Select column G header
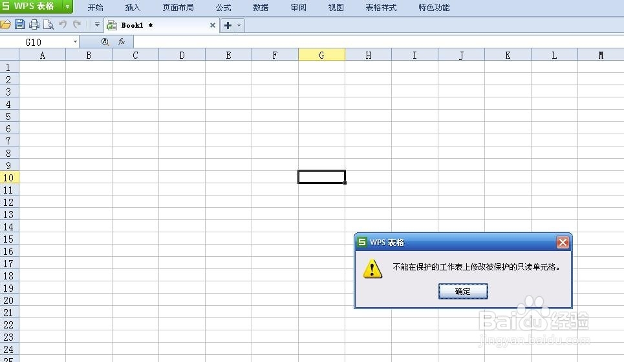 321,55
